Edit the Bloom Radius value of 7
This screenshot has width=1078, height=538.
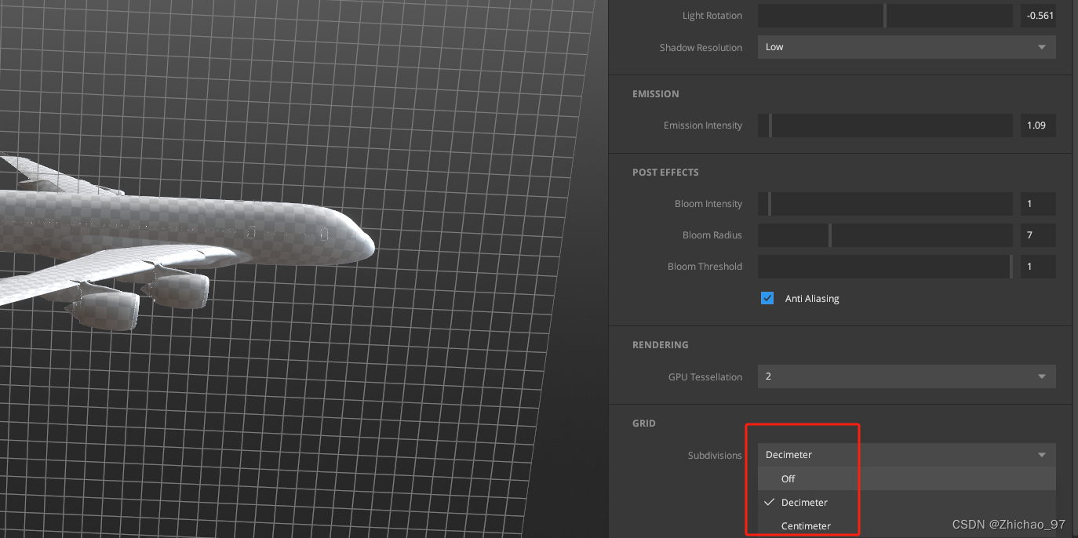[1037, 234]
